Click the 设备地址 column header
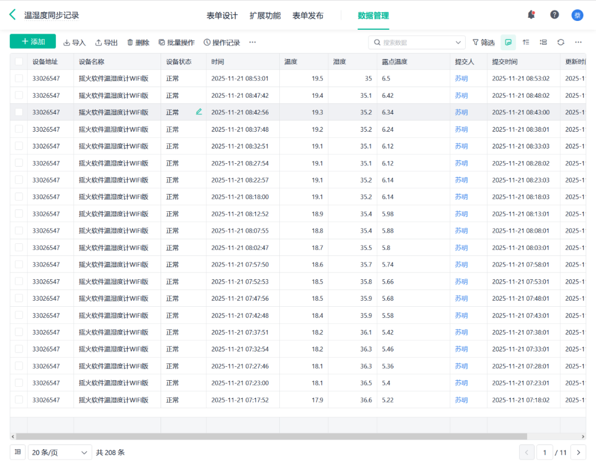The width and height of the screenshot is (596, 464). pos(45,62)
